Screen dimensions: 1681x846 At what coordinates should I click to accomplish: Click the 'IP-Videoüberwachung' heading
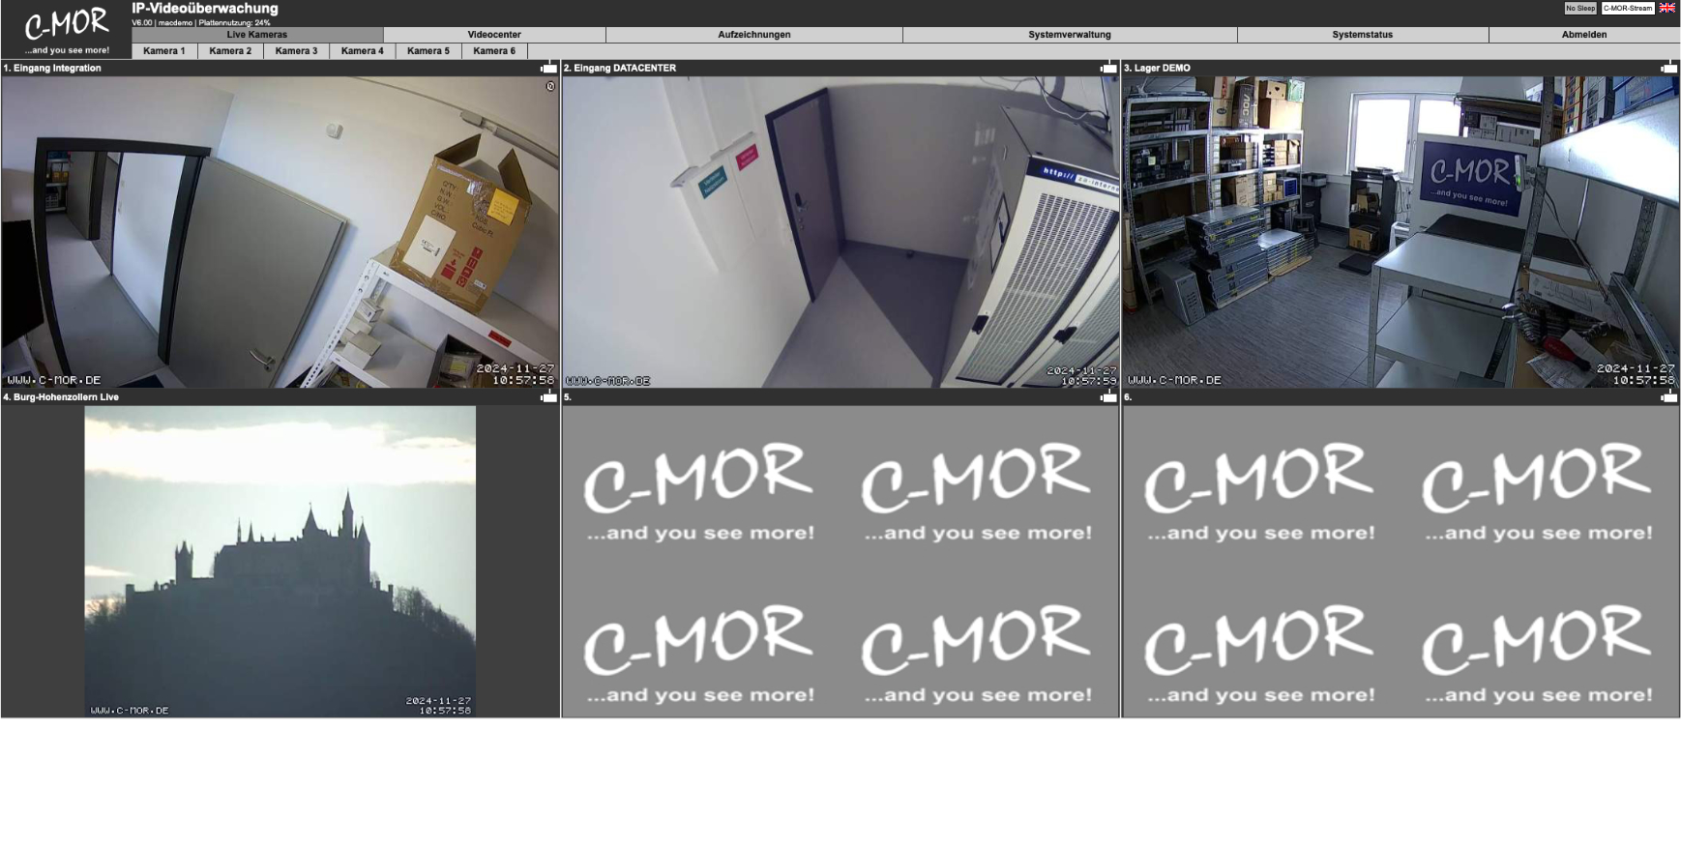(x=205, y=9)
